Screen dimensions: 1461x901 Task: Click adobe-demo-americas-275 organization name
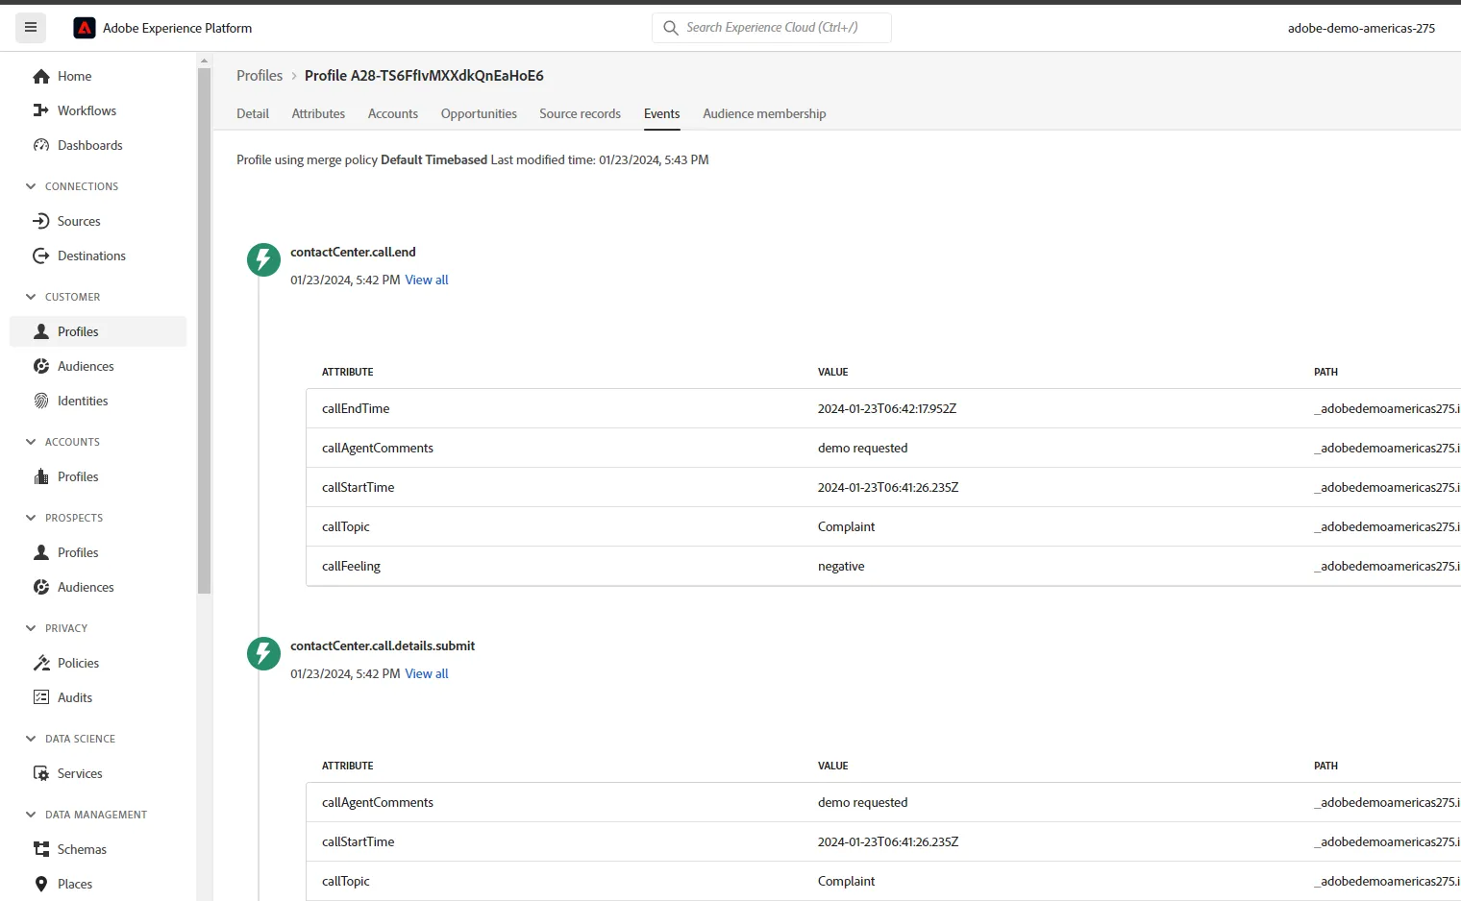(1361, 28)
